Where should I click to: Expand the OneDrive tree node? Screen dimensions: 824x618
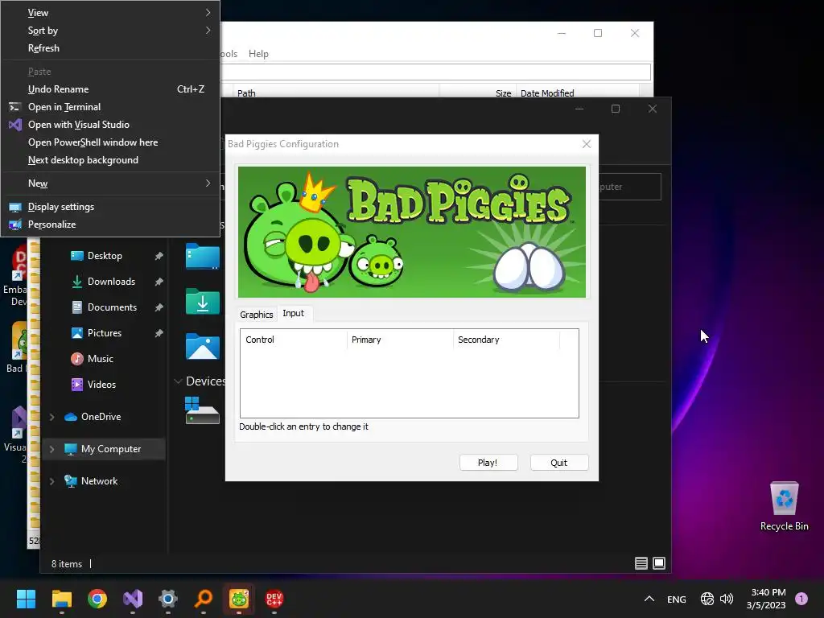coord(51,418)
